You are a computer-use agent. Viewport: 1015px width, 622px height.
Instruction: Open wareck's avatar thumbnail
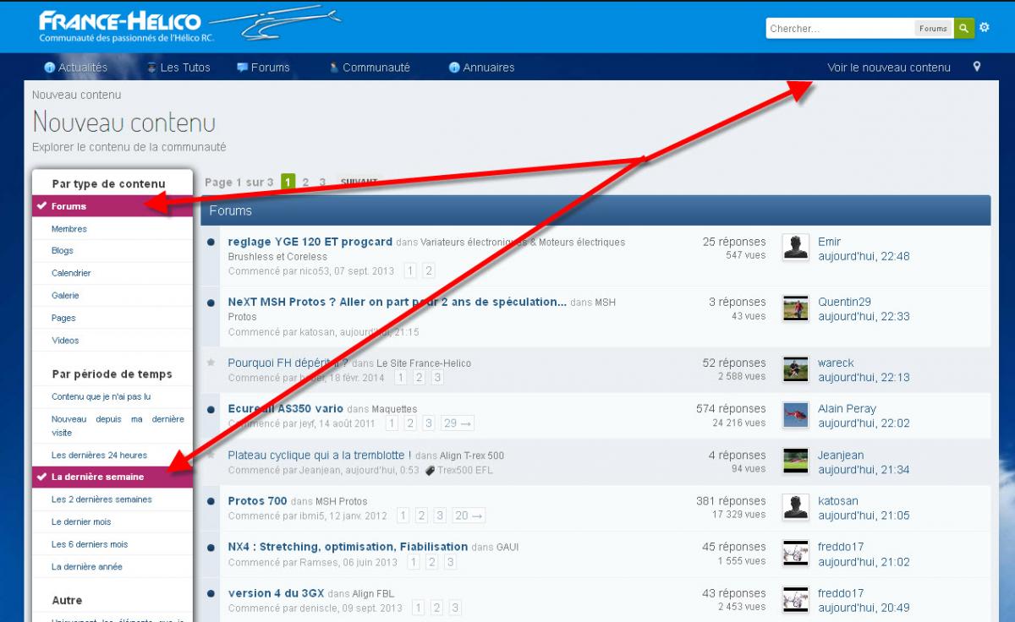[x=795, y=368]
